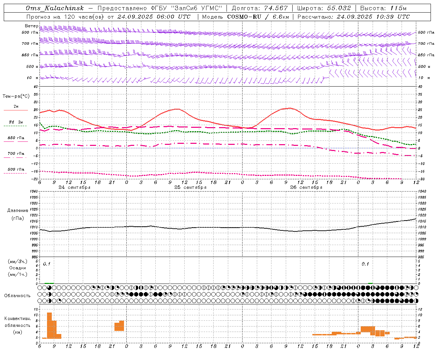The height and width of the screenshot is (349, 436).
Task: Click the station title "Oms_Kalachinsk"
Action: coord(54,8)
